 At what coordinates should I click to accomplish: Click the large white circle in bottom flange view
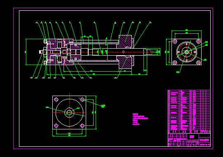coord(69,112)
